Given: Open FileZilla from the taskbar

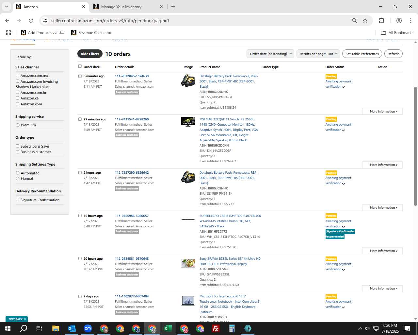Looking at the screenshot, I should tap(216, 328).
